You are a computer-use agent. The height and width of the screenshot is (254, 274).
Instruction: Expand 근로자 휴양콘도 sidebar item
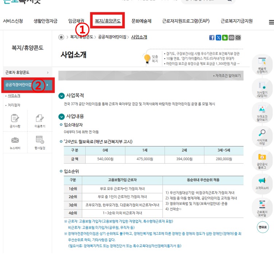coord(27,72)
